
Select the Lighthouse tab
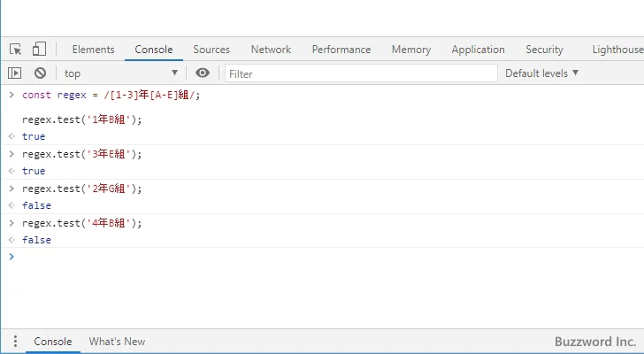[617, 50]
